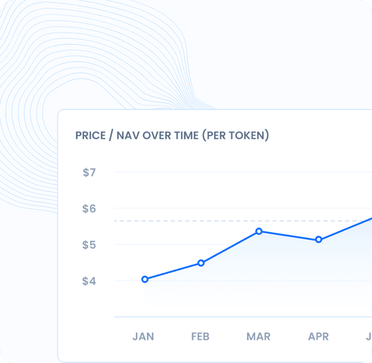Click the JAN x-axis label
Image resolution: width=372 pixels, height=363 pixels.
144,336
